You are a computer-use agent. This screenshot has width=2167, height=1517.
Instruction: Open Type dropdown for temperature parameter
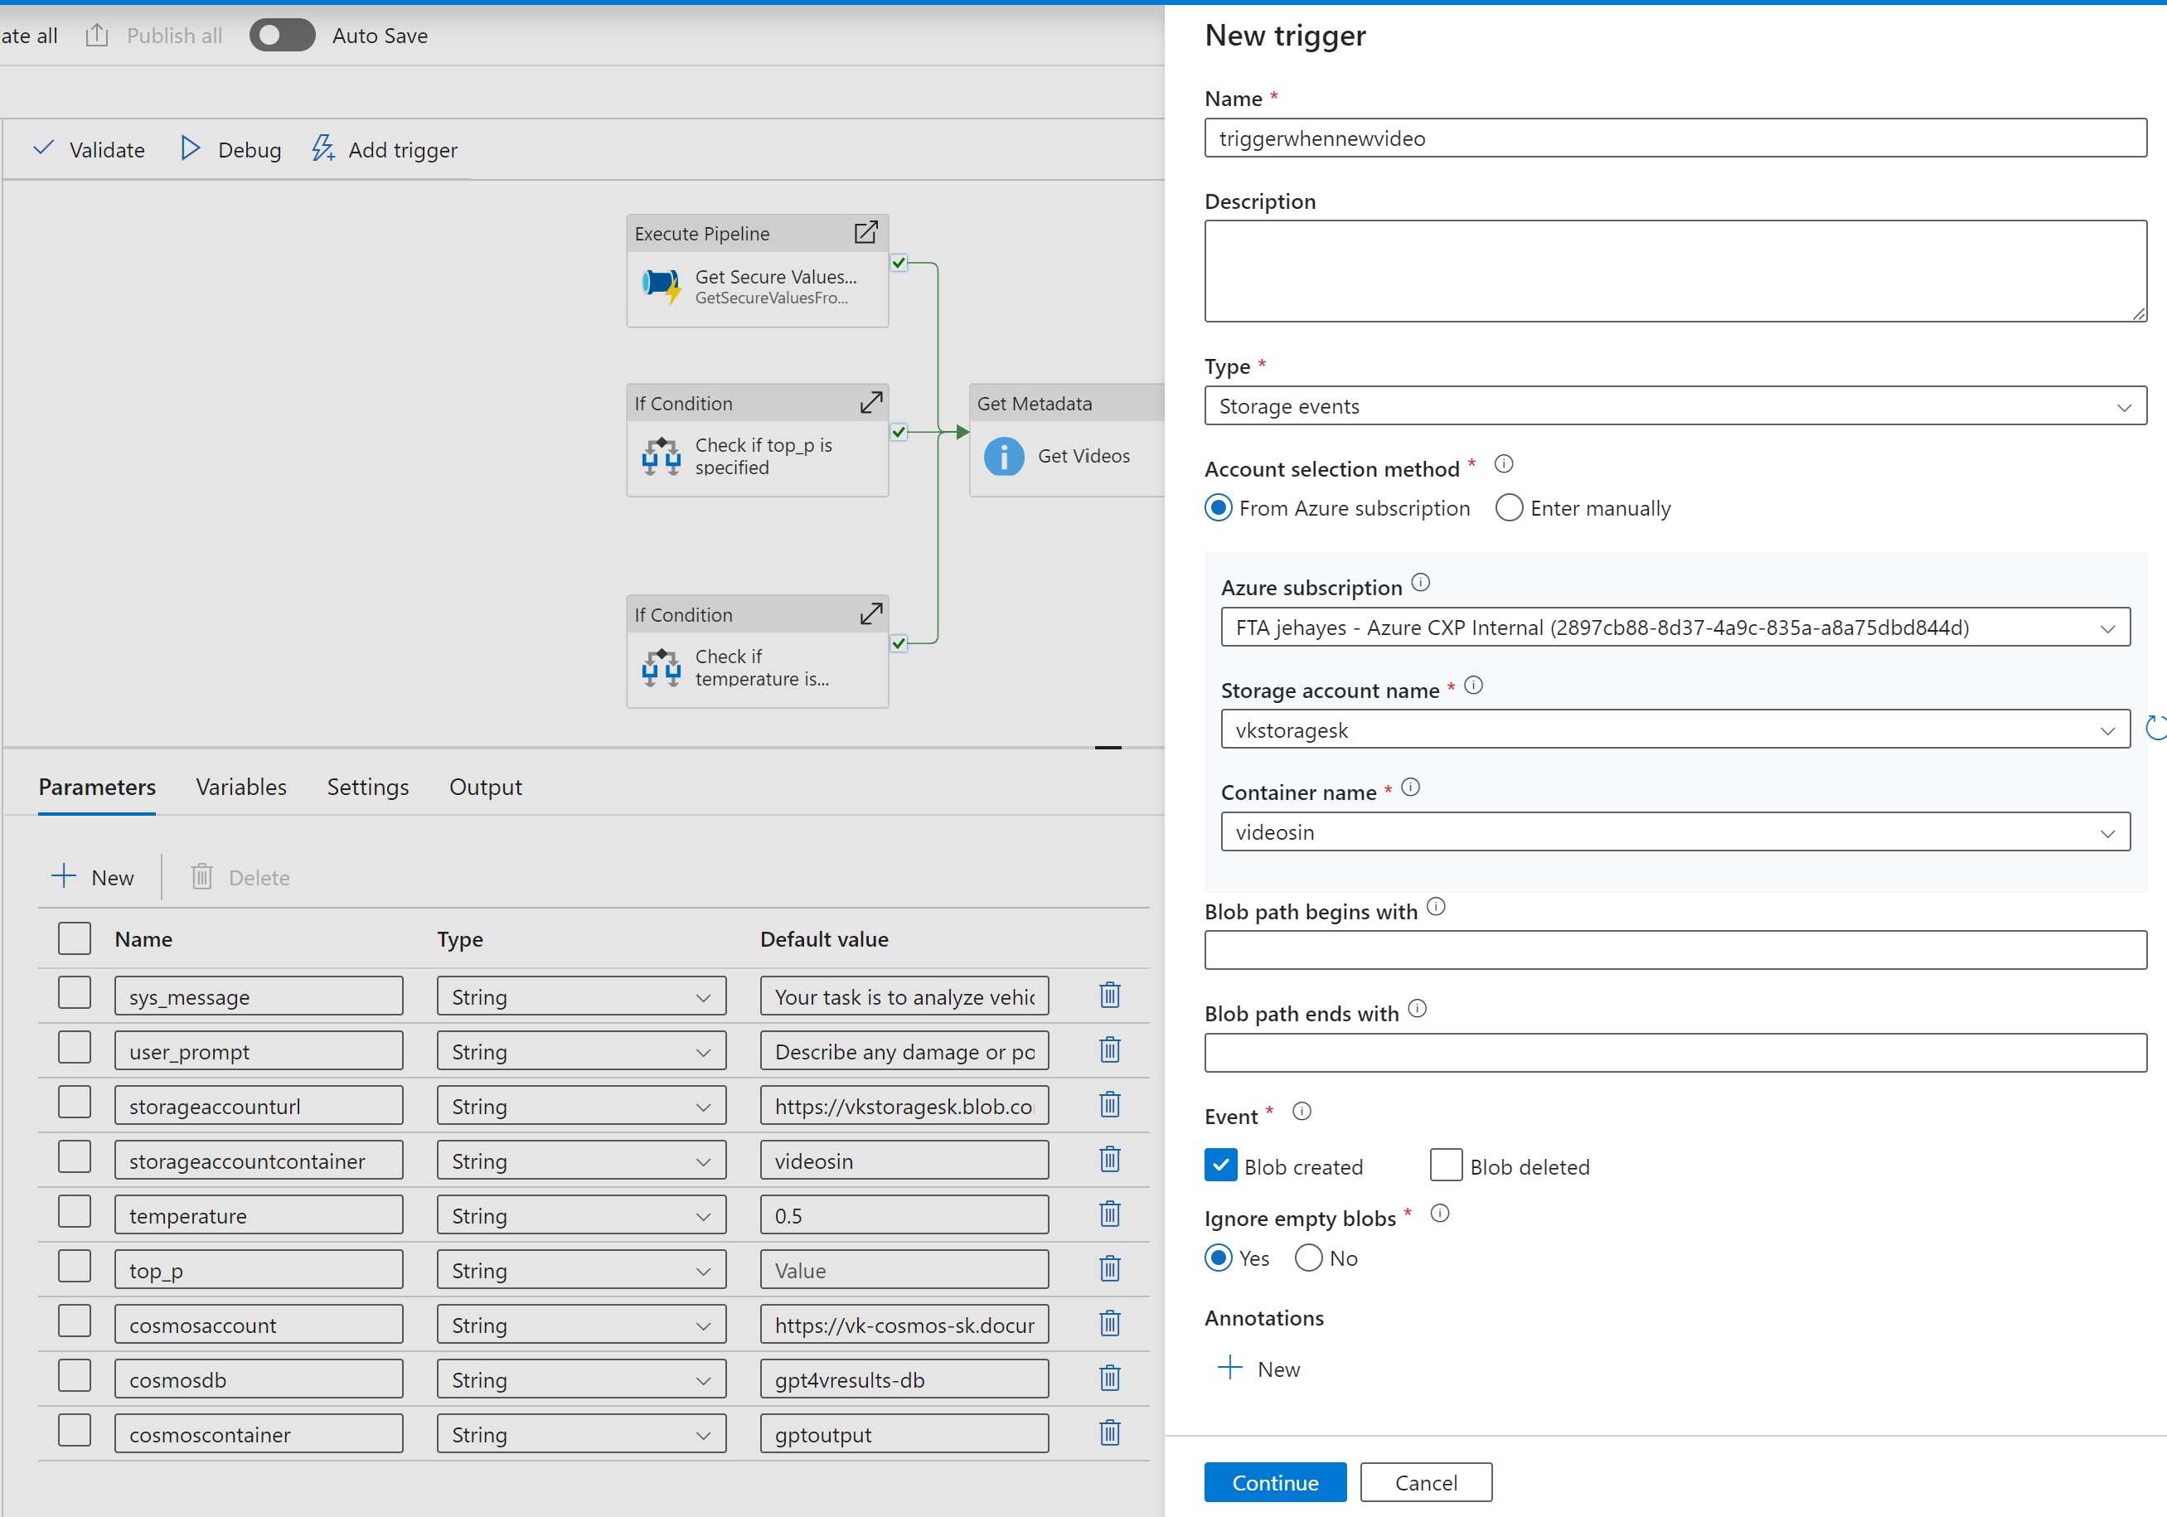click(581, 1216)
